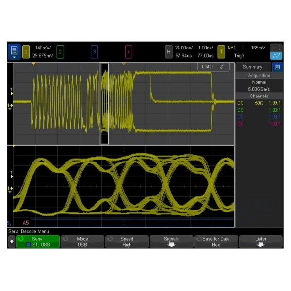The width and height of the screenshot is (291, 291).
Task: Select channel 1 yellow badge
Action: tap(26, 51)
